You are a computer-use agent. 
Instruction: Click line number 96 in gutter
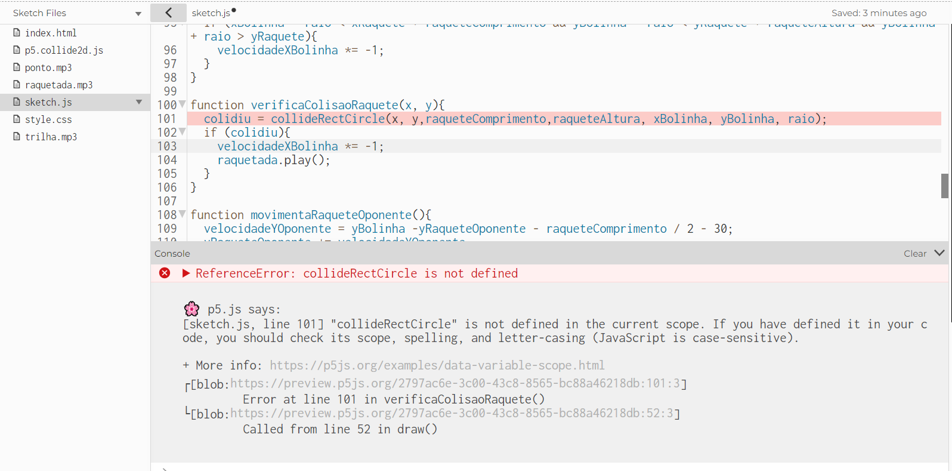pyautogui.click(x=170, y=50)
